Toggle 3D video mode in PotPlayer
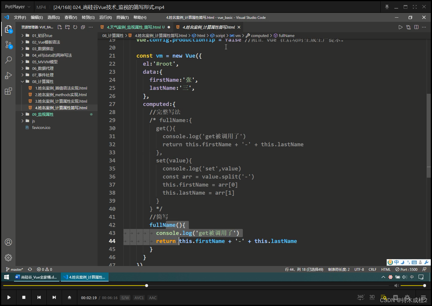Viewport: 432px width, 306px height. pyautogui.click(x=372, y=297)
